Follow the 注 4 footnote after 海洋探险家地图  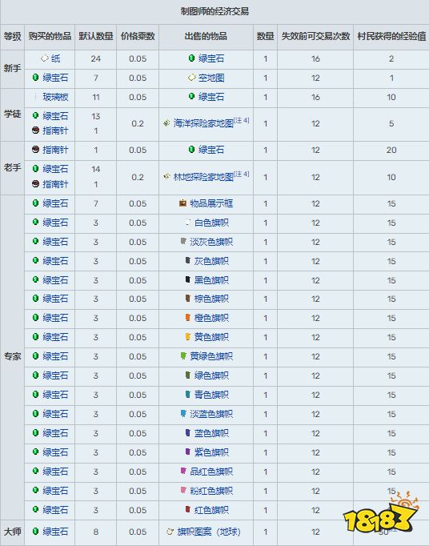[x=242, y=120]
